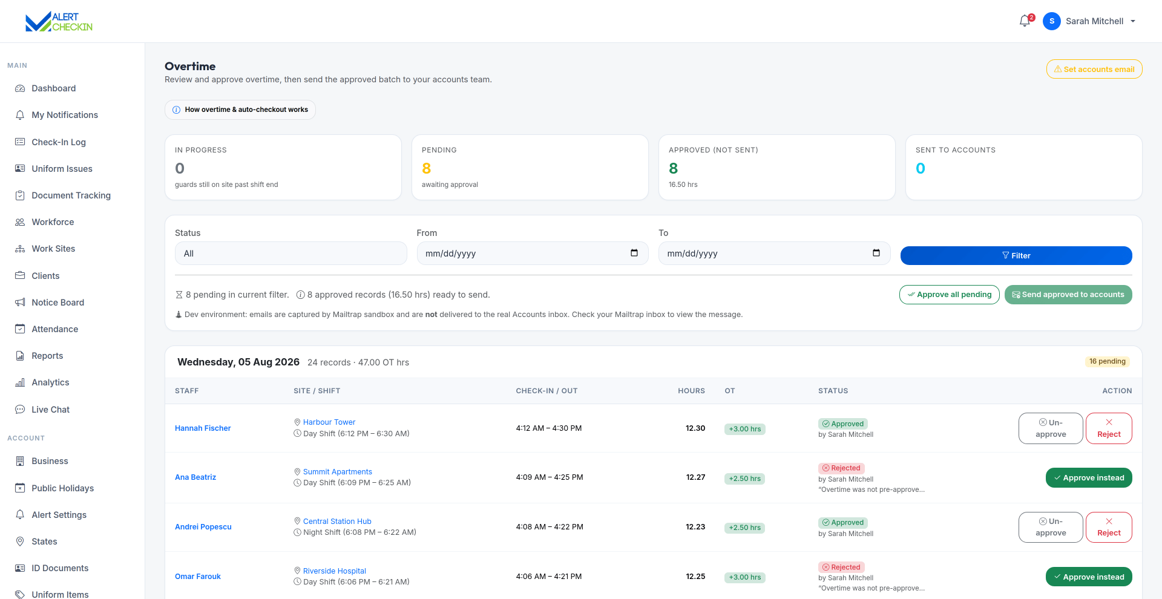
Task: Reject Andrei Popescu's overtime
Action: coord(1109,527)
